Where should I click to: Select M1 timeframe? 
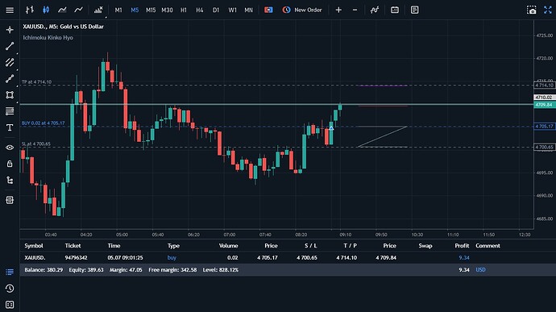point(118,10)
